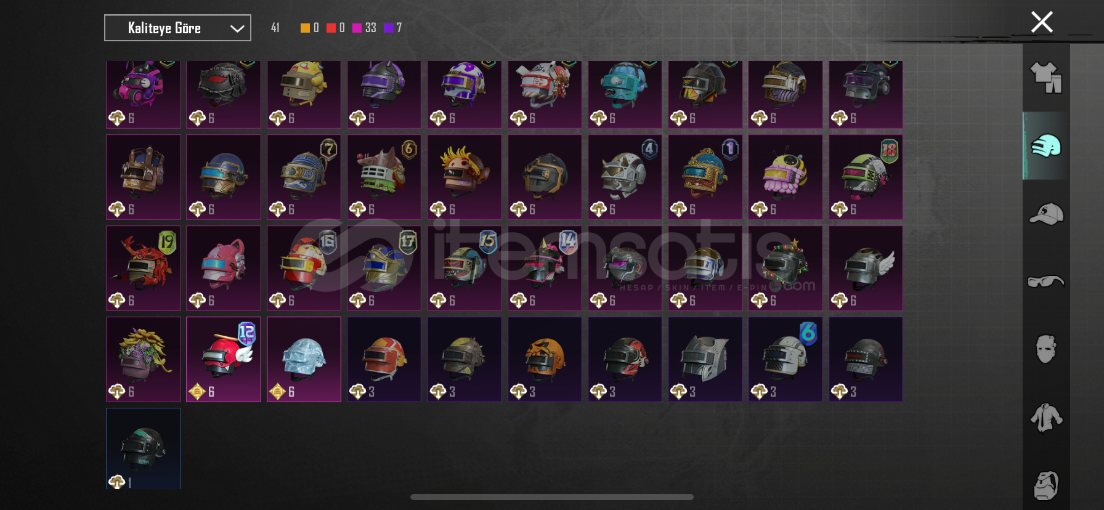Tap the bottom horizontal home bar
Image resolution: width=1104 pixels, height=510 pixels.
pyautogui.click(x=552, y=497)
